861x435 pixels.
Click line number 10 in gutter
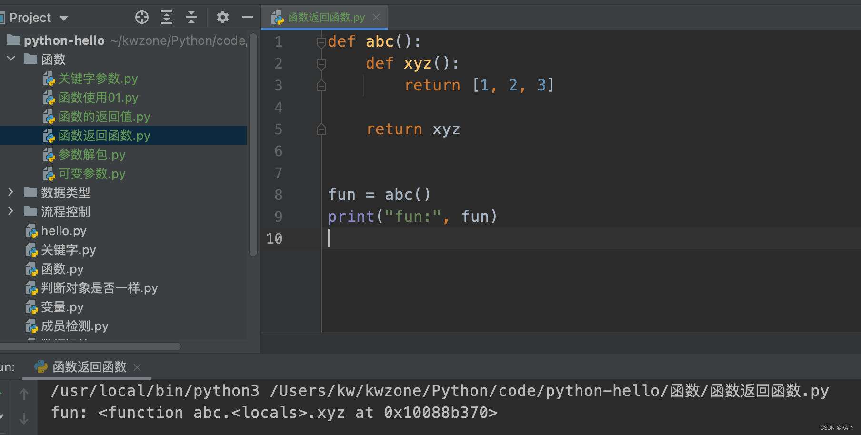tap(274, 238)
